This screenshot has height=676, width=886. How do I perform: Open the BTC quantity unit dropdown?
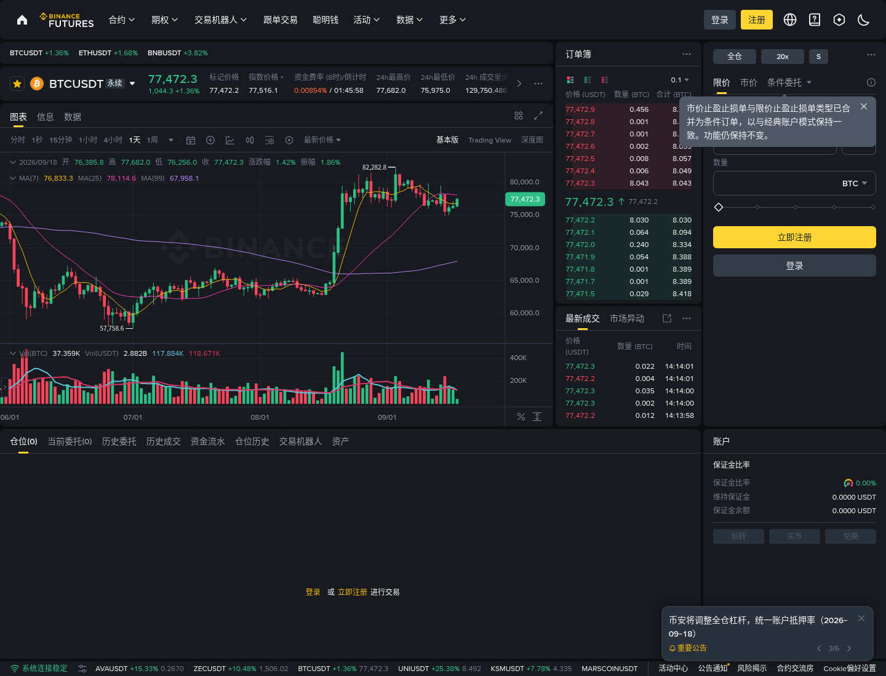coord(855,183)
